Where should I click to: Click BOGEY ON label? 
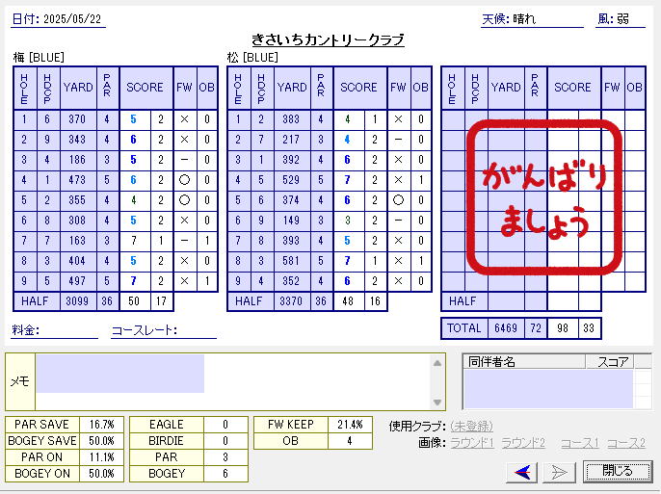[42, 474]
